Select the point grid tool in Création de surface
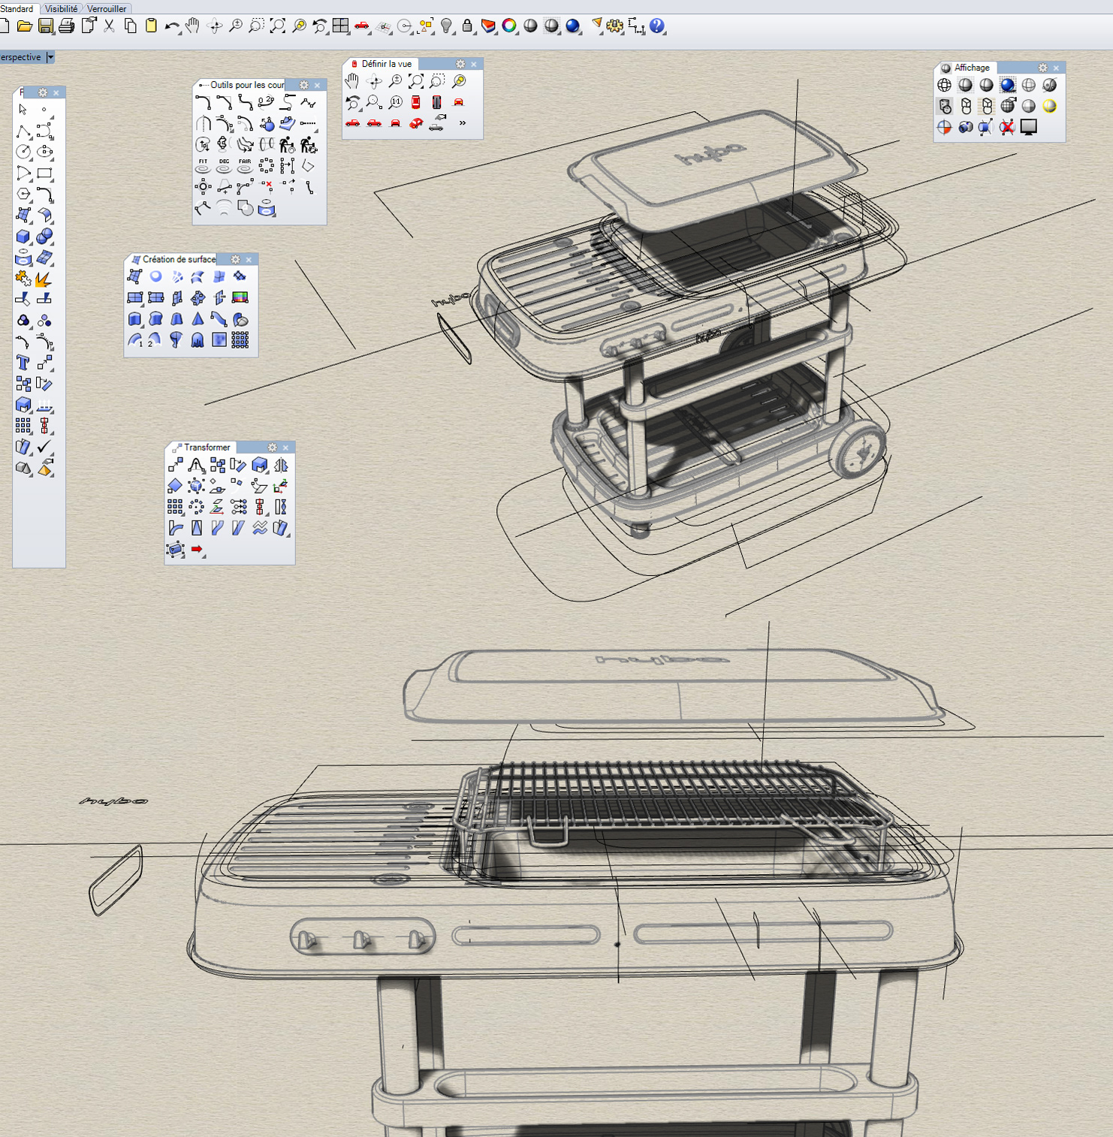 coord(240,340)
